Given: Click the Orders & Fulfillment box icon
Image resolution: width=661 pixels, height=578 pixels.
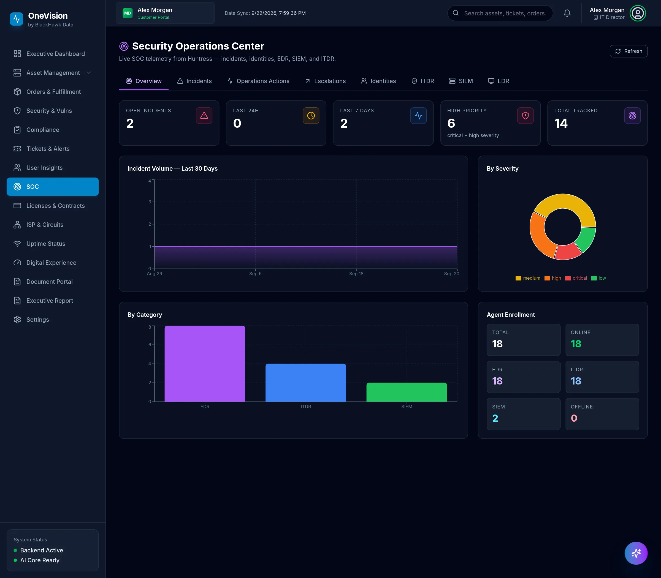Looking at the screenshot, I should (x=17, y=92).
